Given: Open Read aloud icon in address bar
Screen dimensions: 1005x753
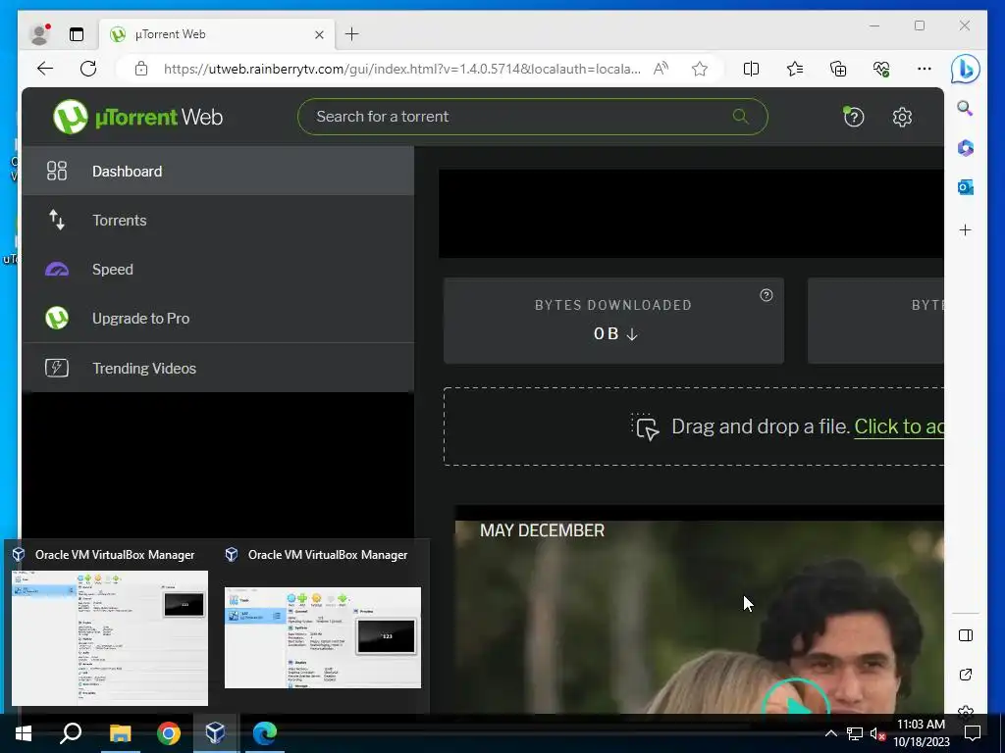Looking at the screenshot, I should (661, 69).
